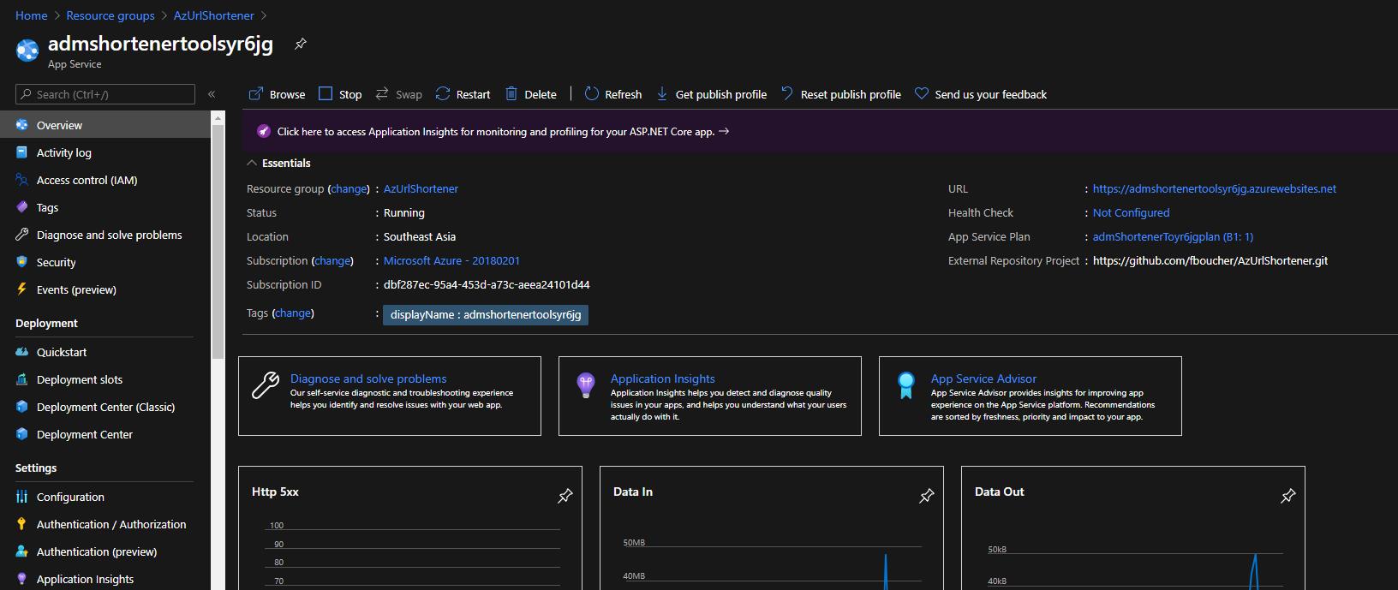1398x590 pixels.
Task: Pin the Data In chart
Action: pos(926,496)
